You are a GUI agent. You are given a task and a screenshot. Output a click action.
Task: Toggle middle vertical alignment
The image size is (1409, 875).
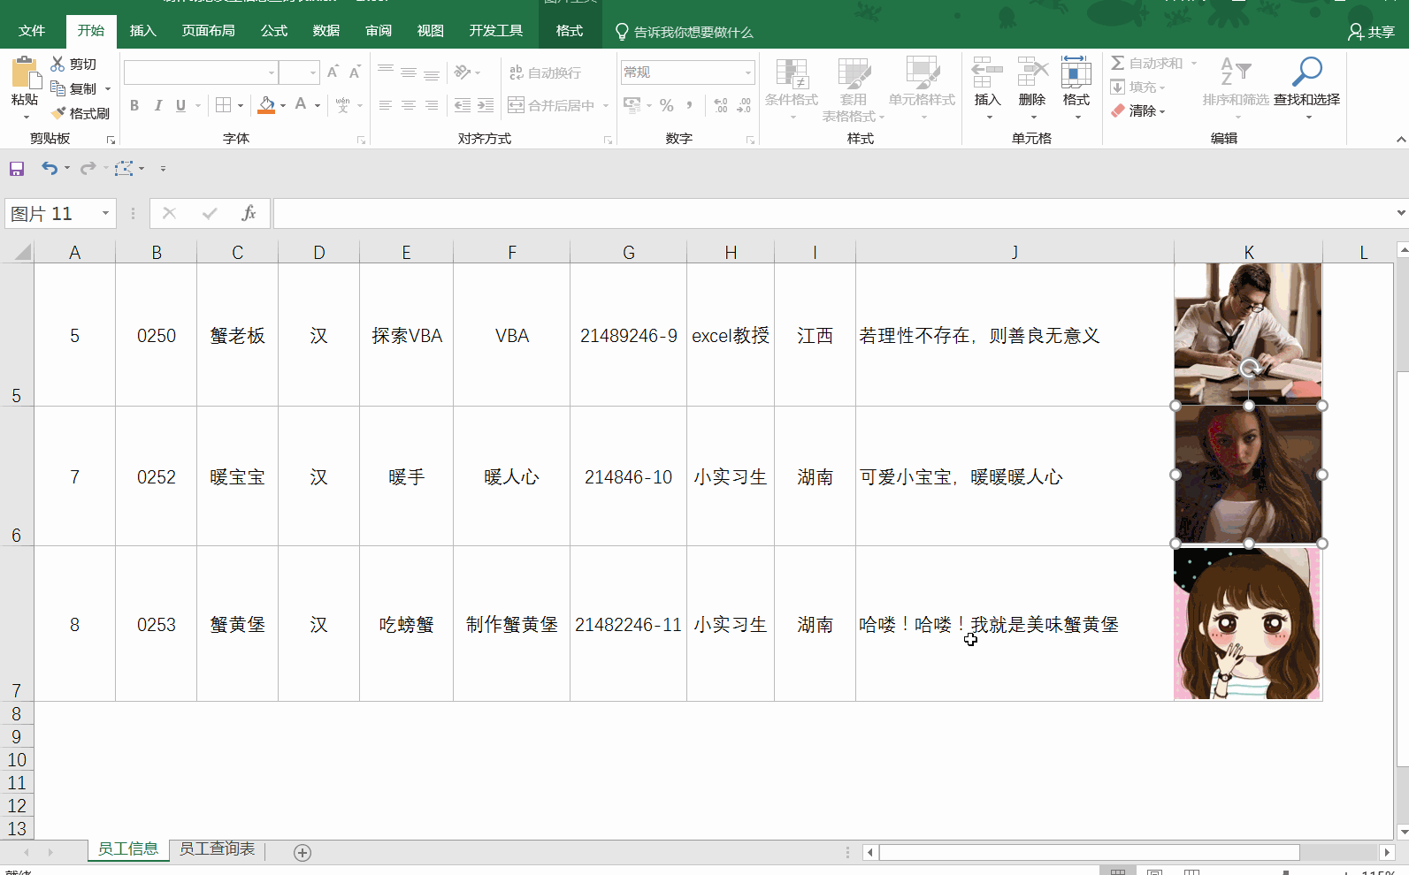pos(409,72)
